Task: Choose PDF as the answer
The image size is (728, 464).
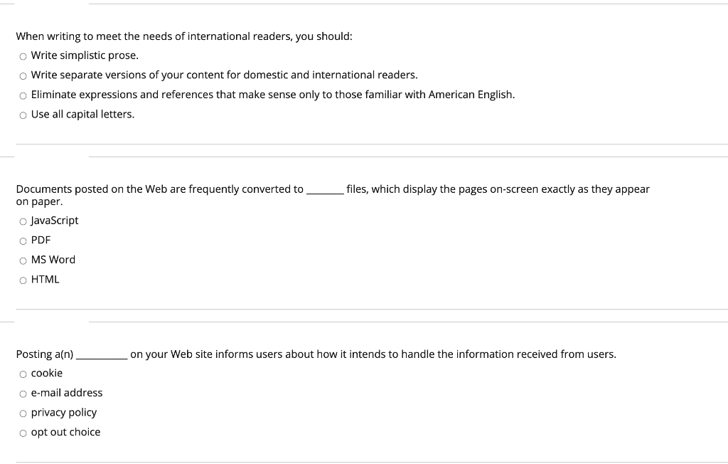Action: coord(23,241)
